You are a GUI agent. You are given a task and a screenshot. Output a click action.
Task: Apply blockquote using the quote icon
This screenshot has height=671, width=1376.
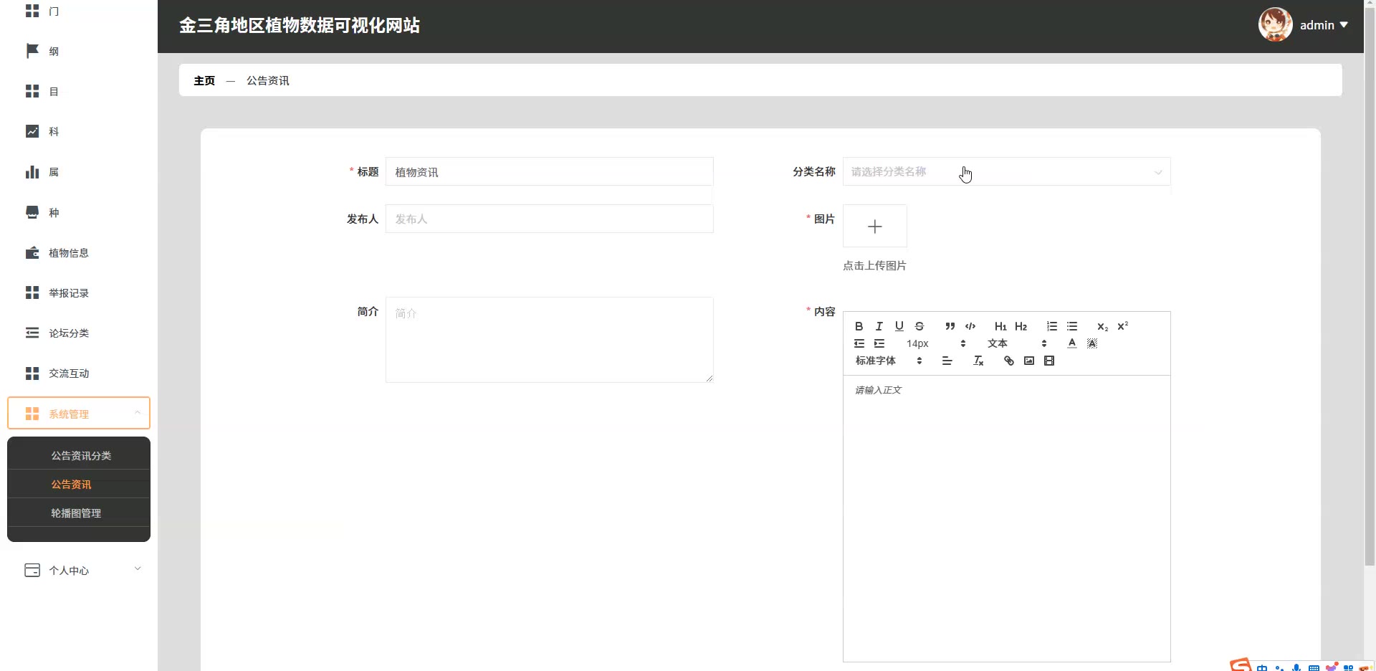pos(950,326)
